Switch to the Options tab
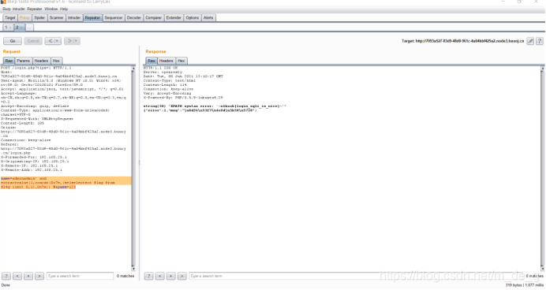Screen dimensions: 546x290 click(x=193, y=18)
